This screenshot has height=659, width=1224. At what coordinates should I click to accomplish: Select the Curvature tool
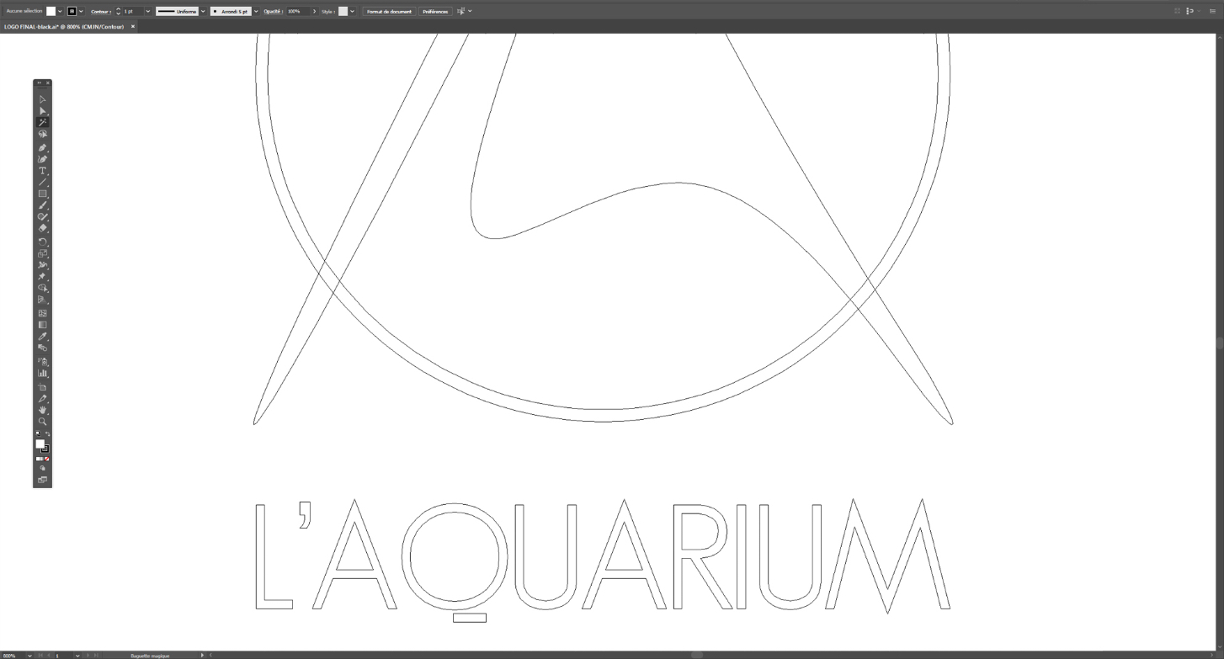42,159
